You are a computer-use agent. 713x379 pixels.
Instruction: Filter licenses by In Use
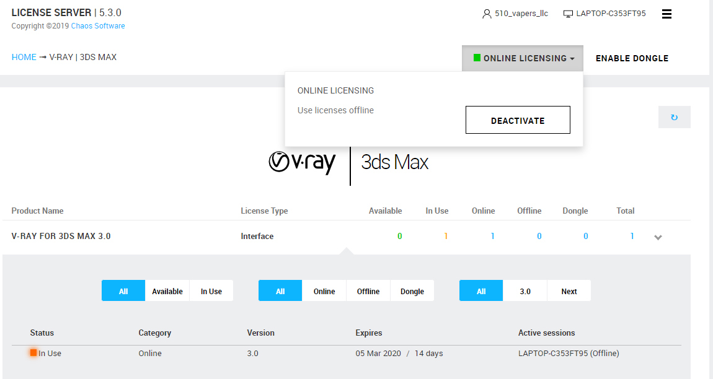click(x=211, y=291)
